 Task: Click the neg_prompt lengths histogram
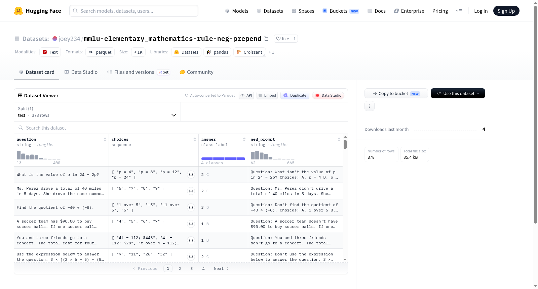[x=273, y=155]
